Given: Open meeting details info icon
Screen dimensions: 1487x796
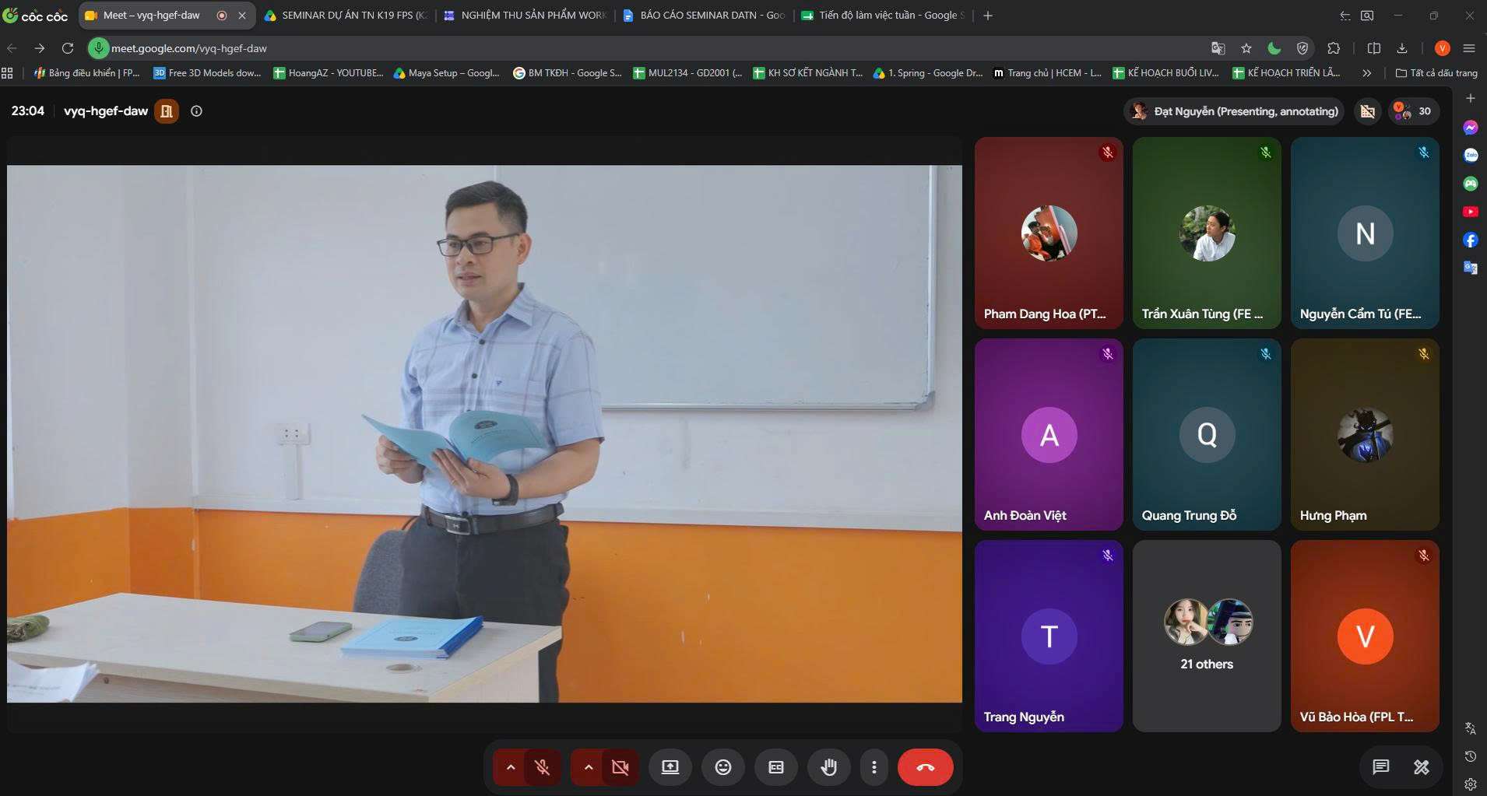Looking at the screenshot, I should point(196,111).
